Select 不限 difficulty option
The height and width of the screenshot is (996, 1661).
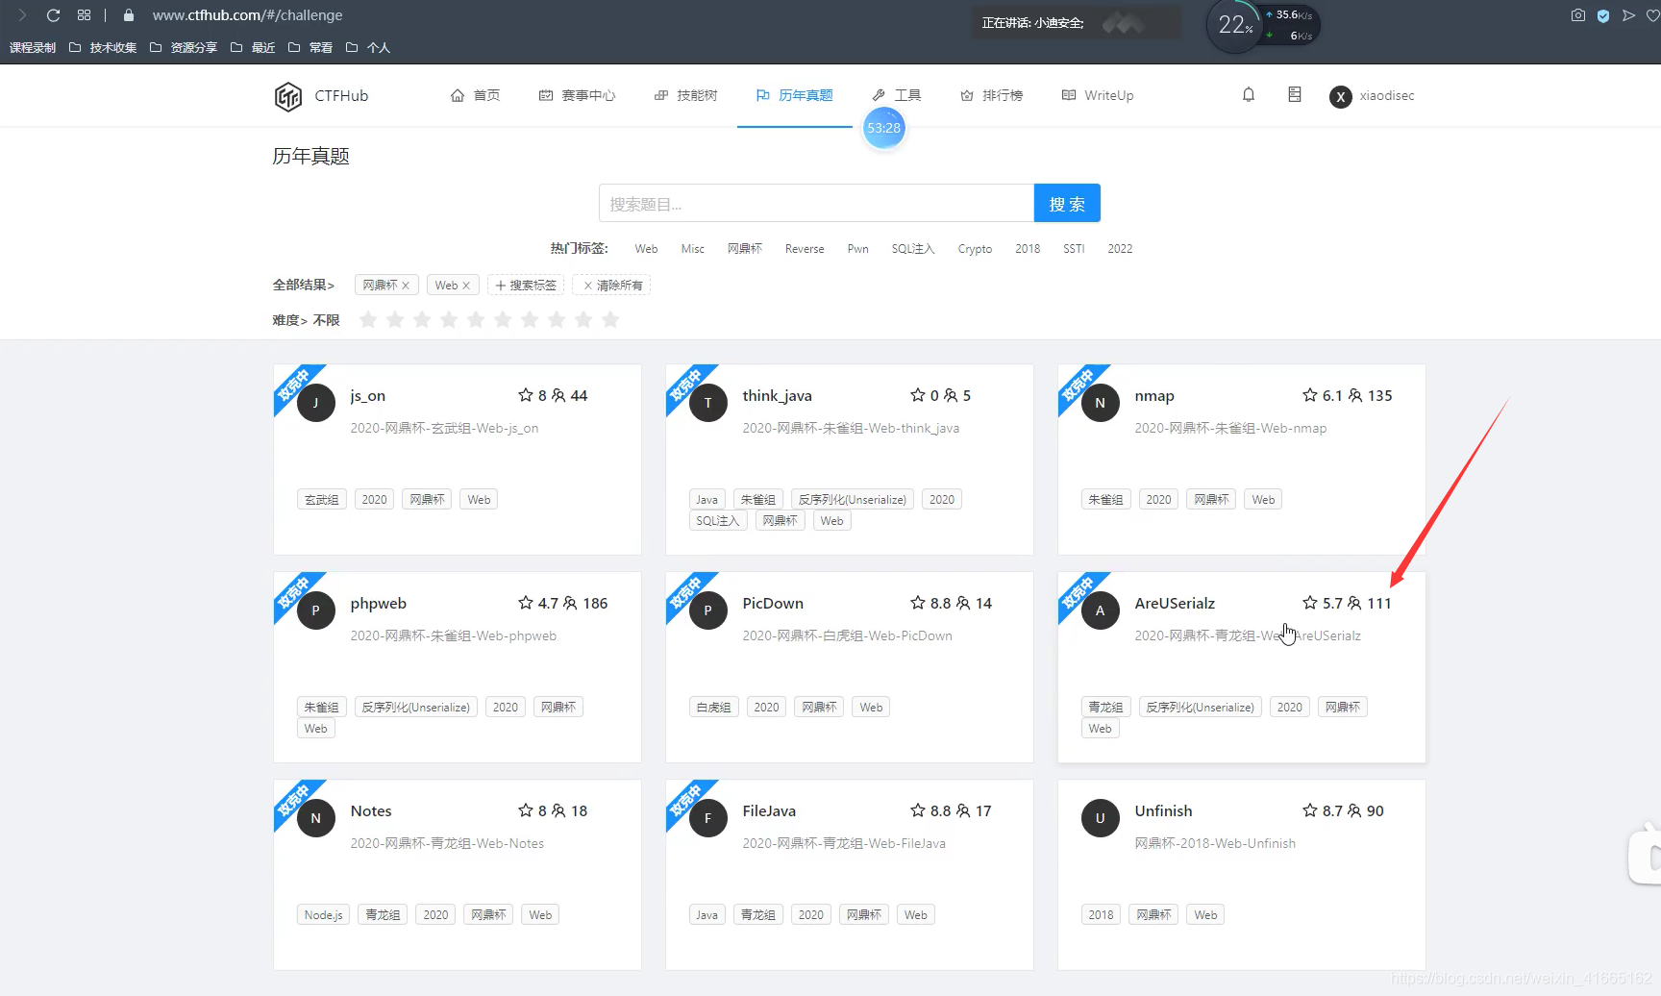point(327,320)
